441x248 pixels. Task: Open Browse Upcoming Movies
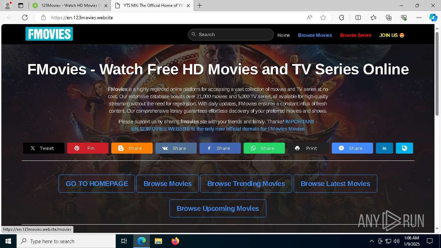218,208
